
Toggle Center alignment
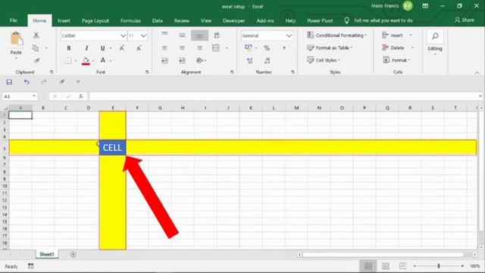[x=182, y=48]
